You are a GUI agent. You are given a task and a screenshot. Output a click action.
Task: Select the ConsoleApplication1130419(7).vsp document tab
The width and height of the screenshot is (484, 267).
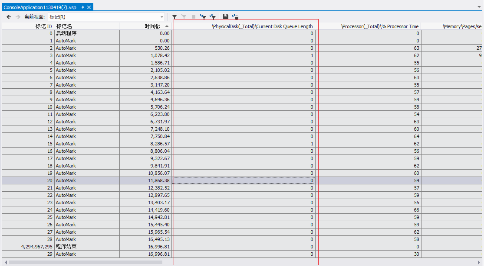[40, 7]
